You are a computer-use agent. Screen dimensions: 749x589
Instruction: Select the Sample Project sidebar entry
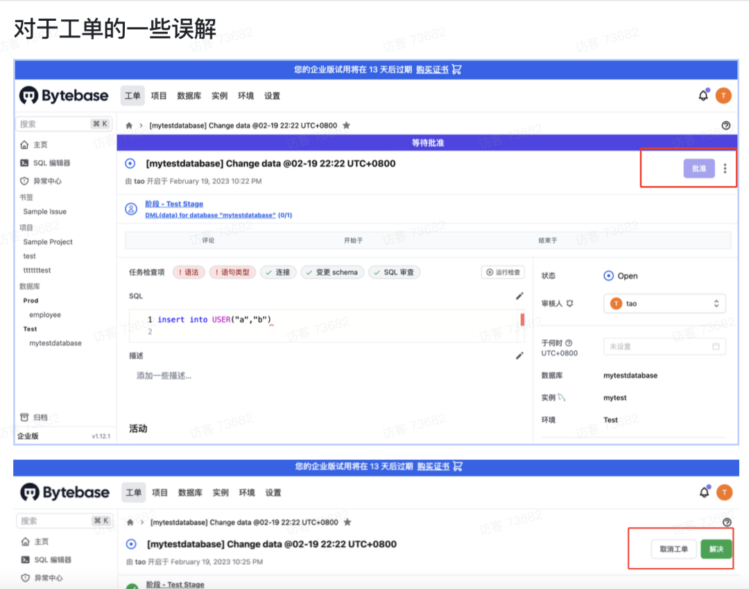48,241
